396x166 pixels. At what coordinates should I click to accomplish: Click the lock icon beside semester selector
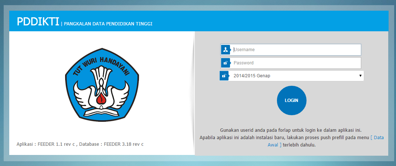click(224, 76)
